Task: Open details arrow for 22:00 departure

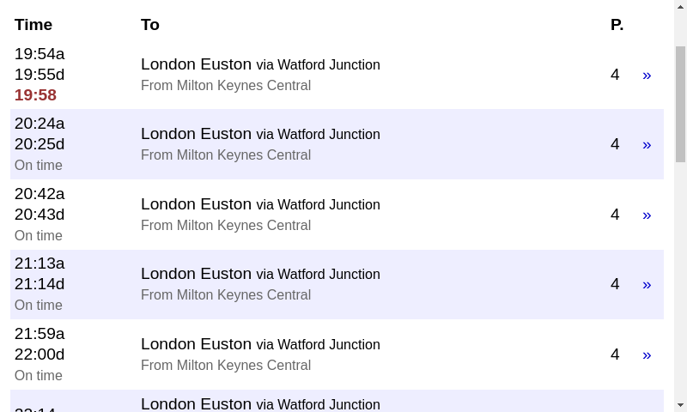Action: (x=647, y=355)
